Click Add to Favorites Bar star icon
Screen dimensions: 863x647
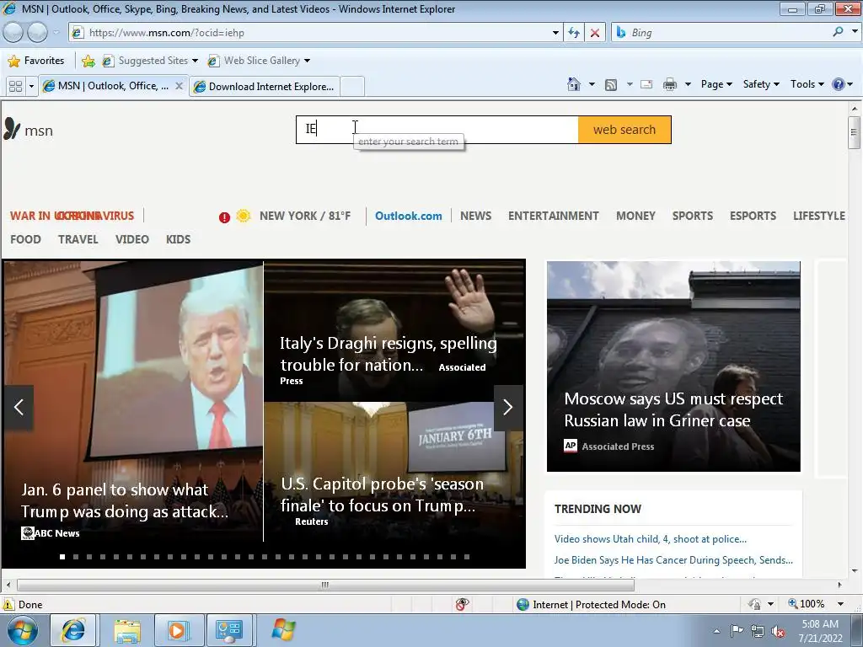88,61
